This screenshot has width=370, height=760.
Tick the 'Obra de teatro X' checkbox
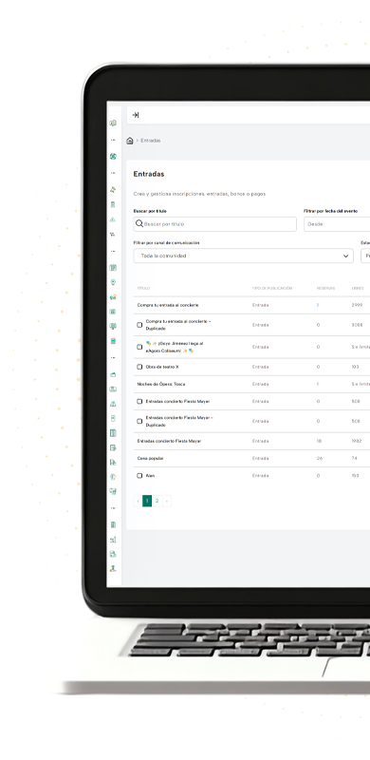pos(139,367)
